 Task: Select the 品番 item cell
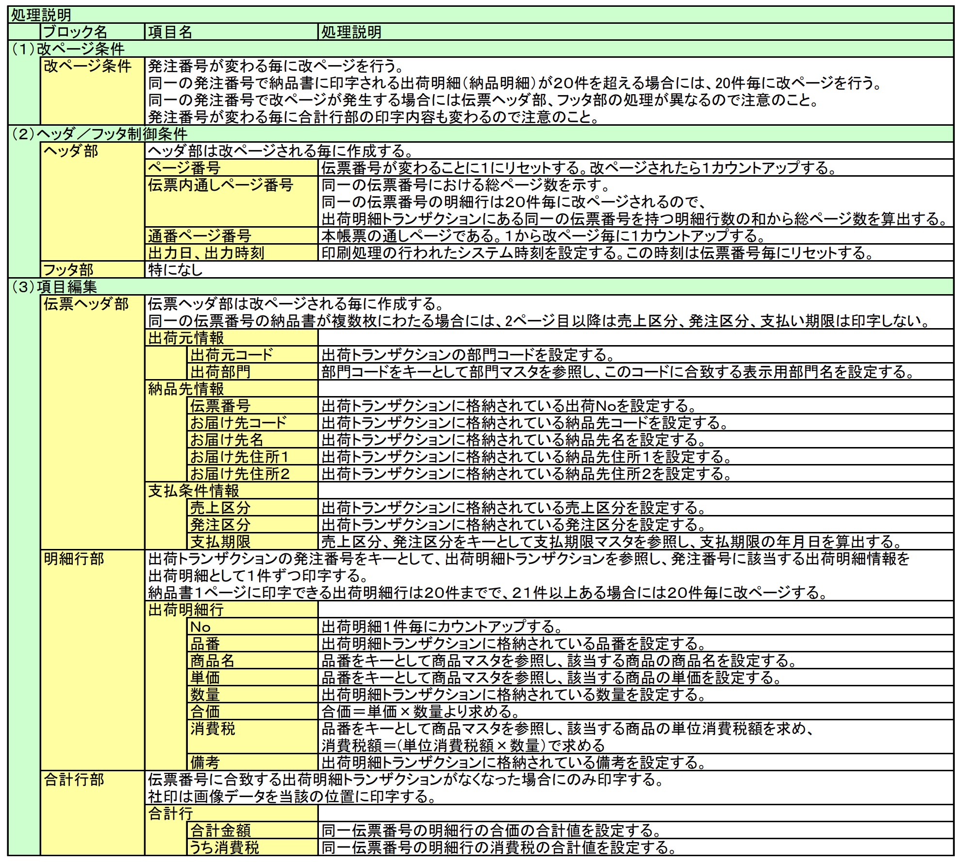252,644
